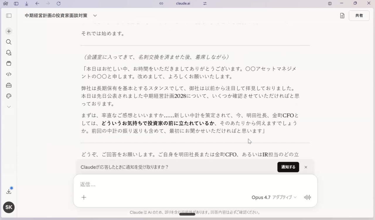The height and width of the screenshot is (220, 375).
Task: Open the palette icon in sidebar
Action: coord(9,96)
